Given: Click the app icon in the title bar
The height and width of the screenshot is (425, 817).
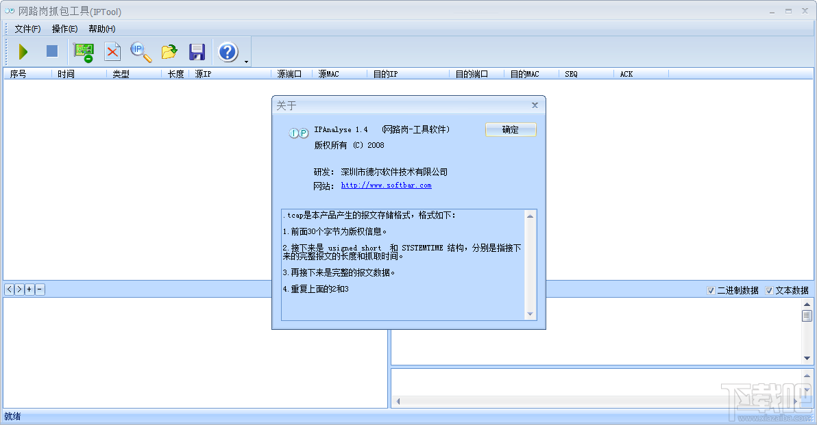Looking at the screenshot, I should (x=10, y=11).
